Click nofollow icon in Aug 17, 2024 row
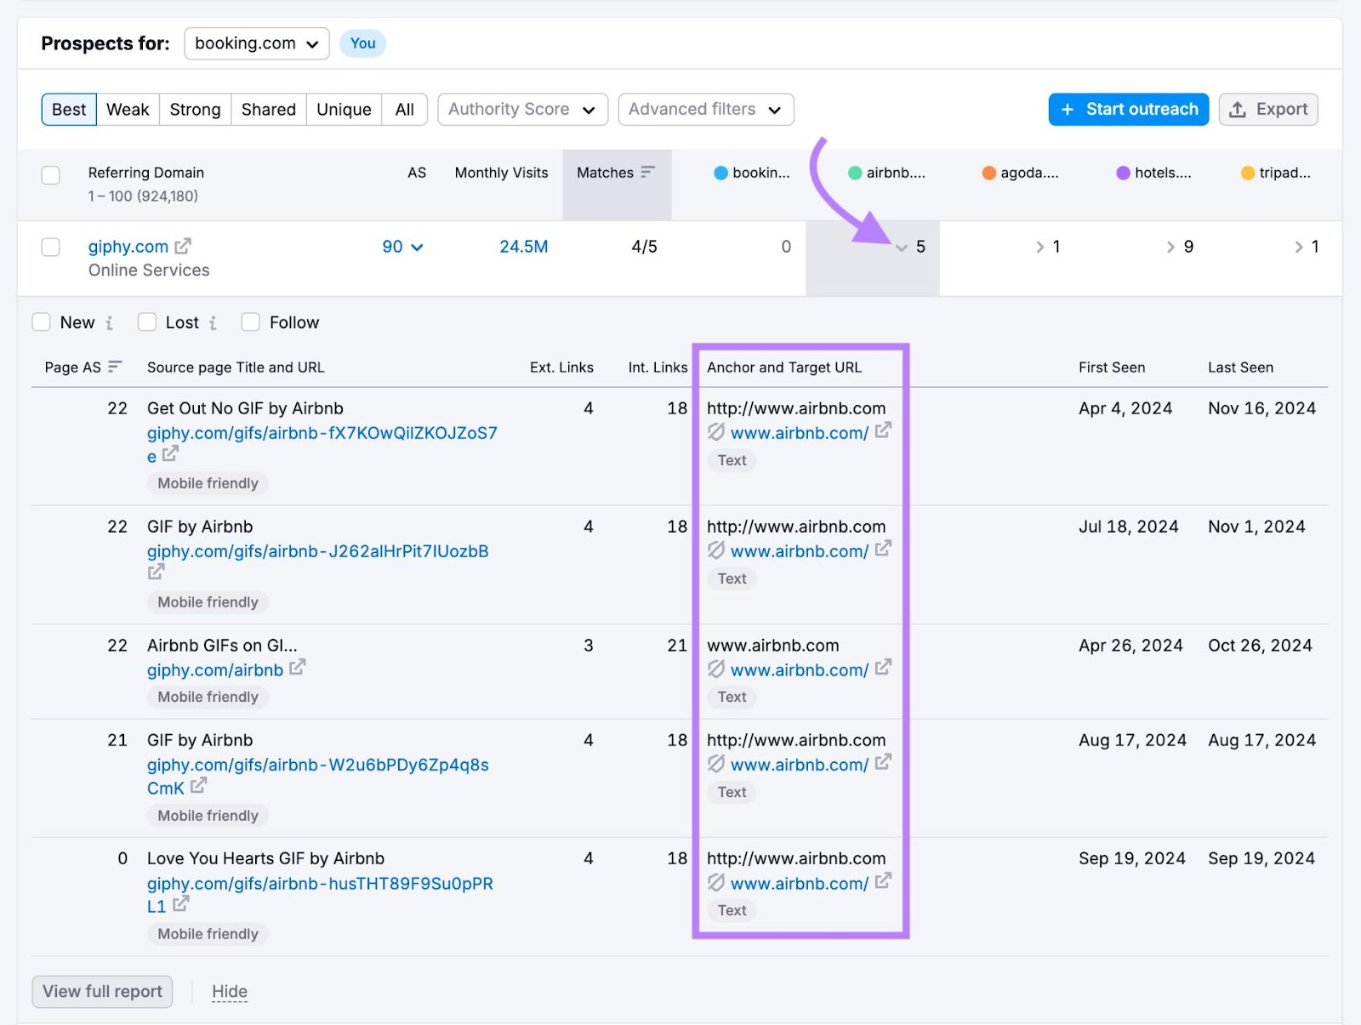Viewport: 1361px width, 1025px height. tap(716, 764)
